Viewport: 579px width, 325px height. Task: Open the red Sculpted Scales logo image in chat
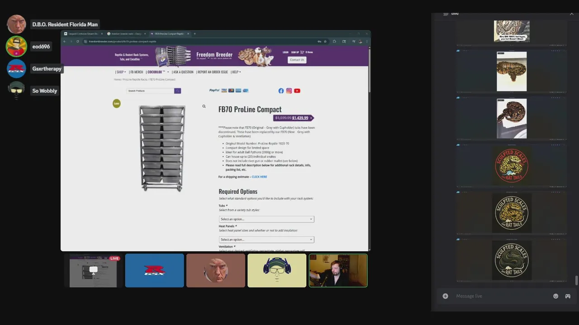click(x=512, y=165)
